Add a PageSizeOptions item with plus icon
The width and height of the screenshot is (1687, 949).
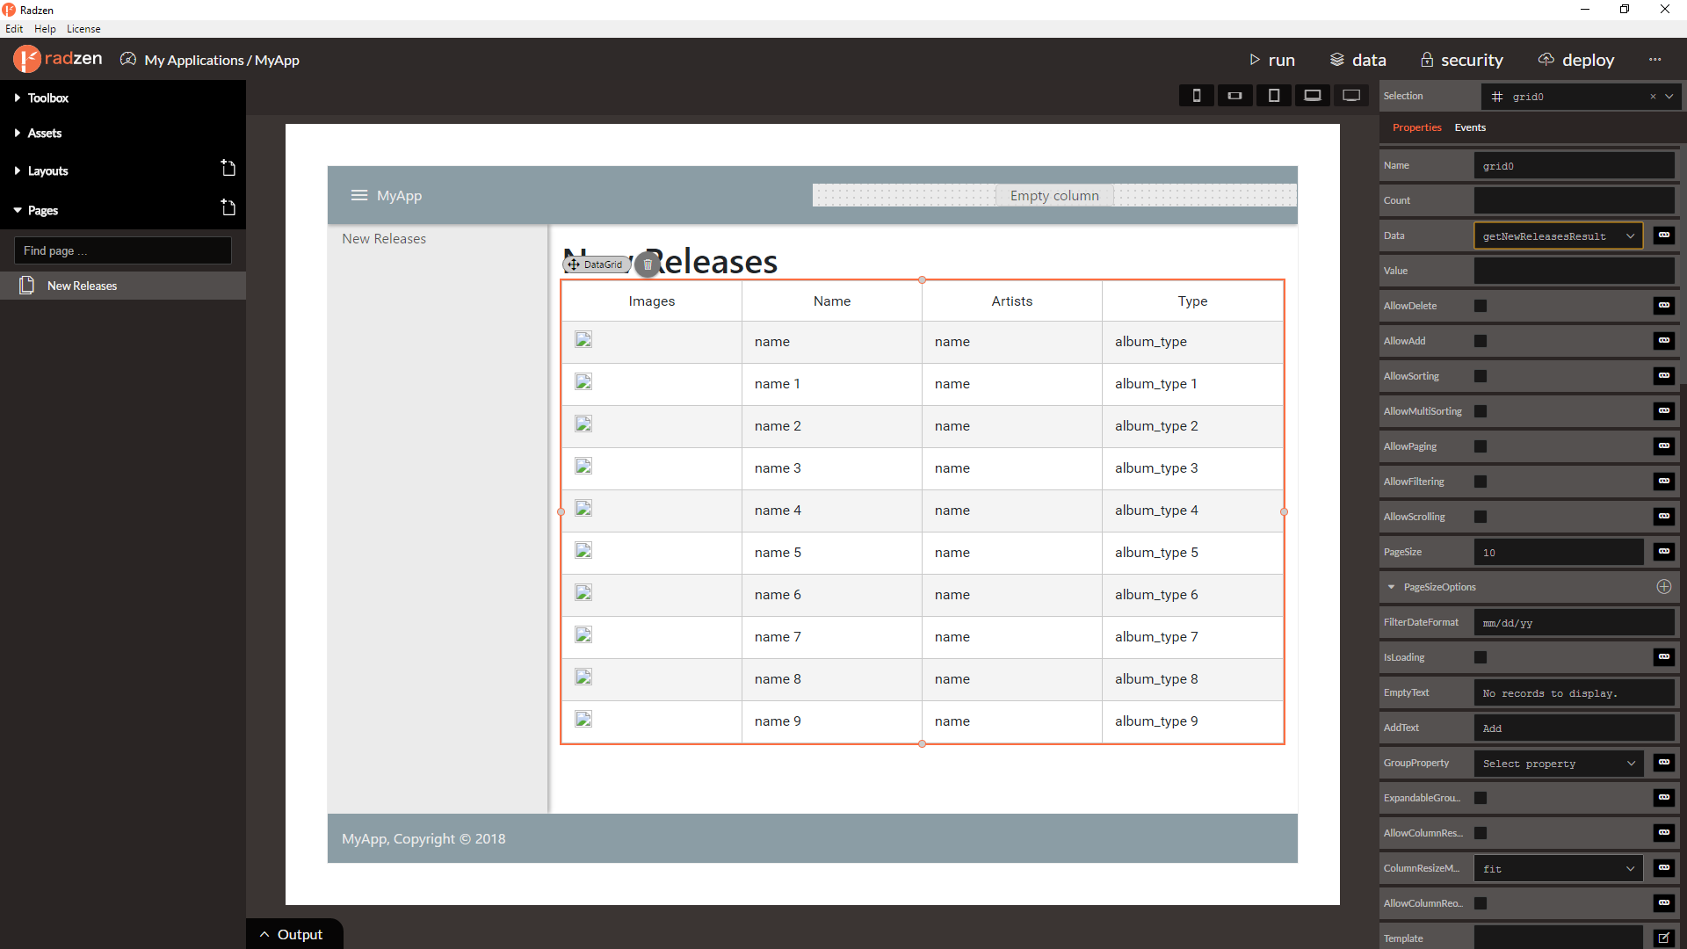coord(1664,587)
